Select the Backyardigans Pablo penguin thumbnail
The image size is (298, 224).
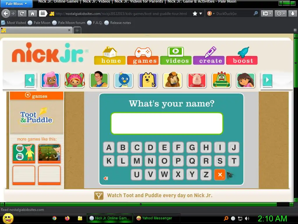(123, 80)
